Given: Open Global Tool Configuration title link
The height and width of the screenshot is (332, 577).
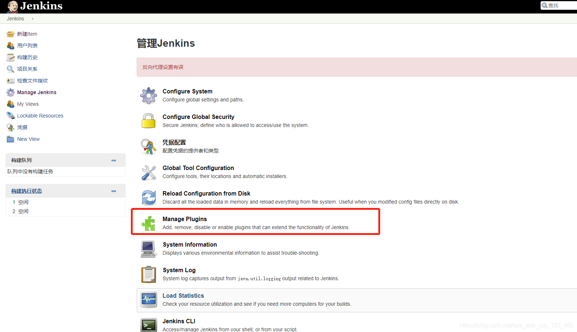Looking at the screenshot, I should (198, 168).
